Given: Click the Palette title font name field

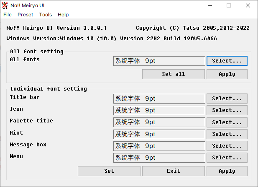Looking at the screenshot, I should (x=159, y=122).
